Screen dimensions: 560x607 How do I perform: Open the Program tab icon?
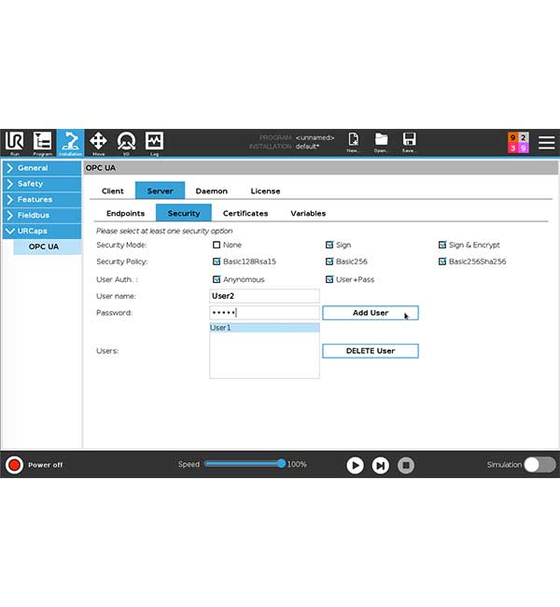tap(42, 143)
